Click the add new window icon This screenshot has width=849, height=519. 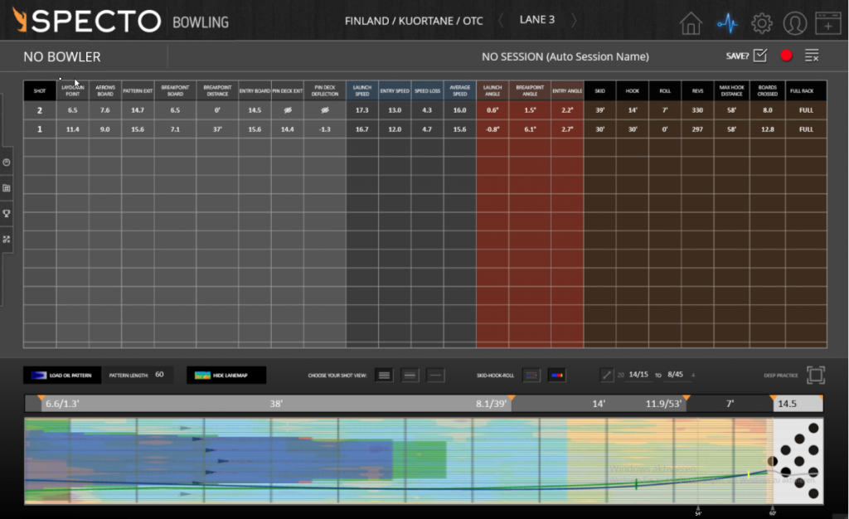tap(827, 23)
